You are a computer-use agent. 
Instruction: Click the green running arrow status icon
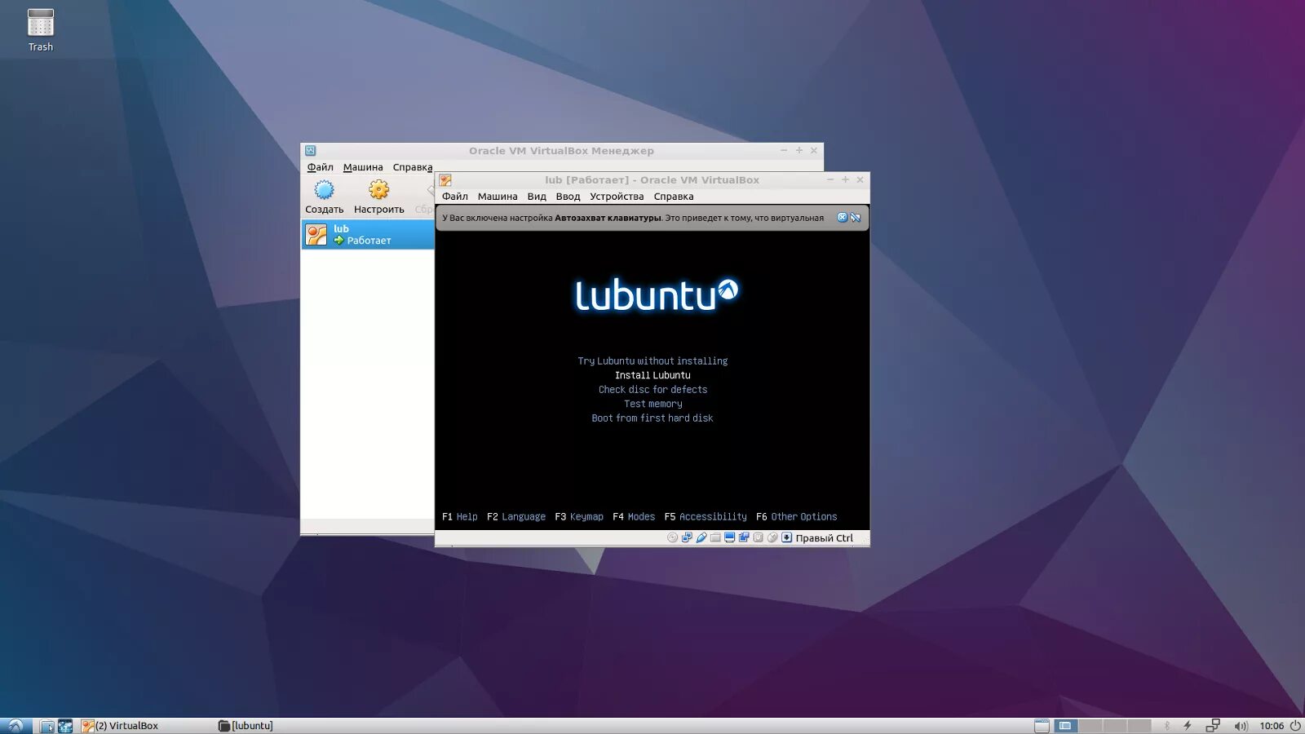338,241
